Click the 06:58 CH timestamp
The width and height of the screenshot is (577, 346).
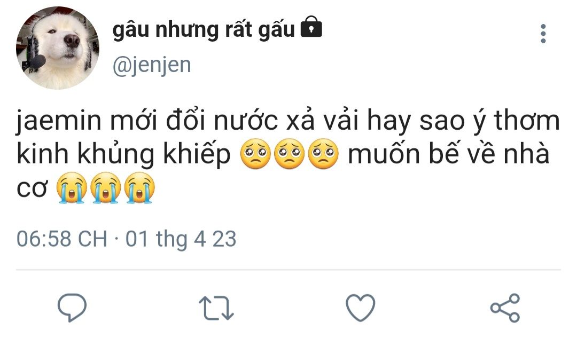point(62,239)
